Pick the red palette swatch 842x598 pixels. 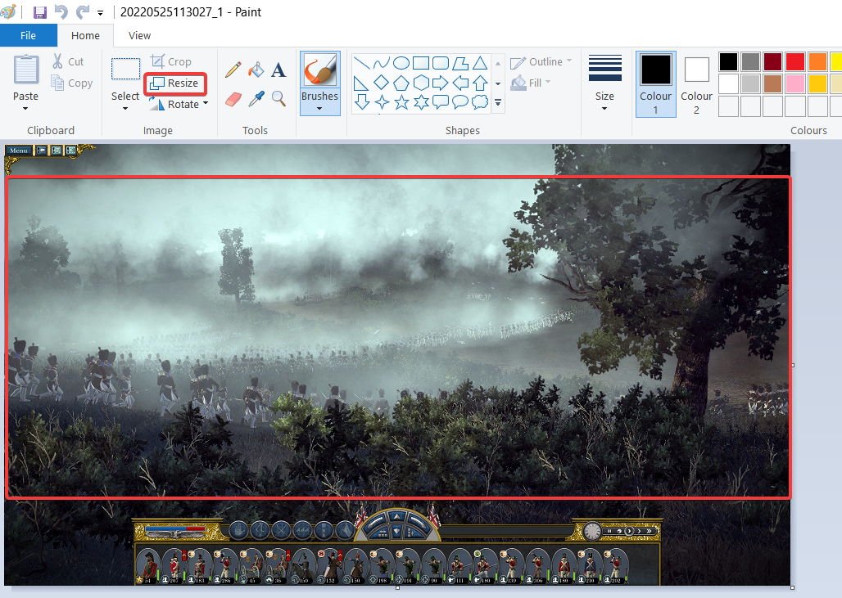click(x=794, y=61)
